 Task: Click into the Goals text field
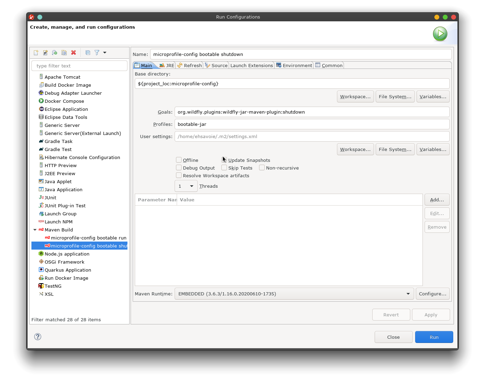point(311,112)
